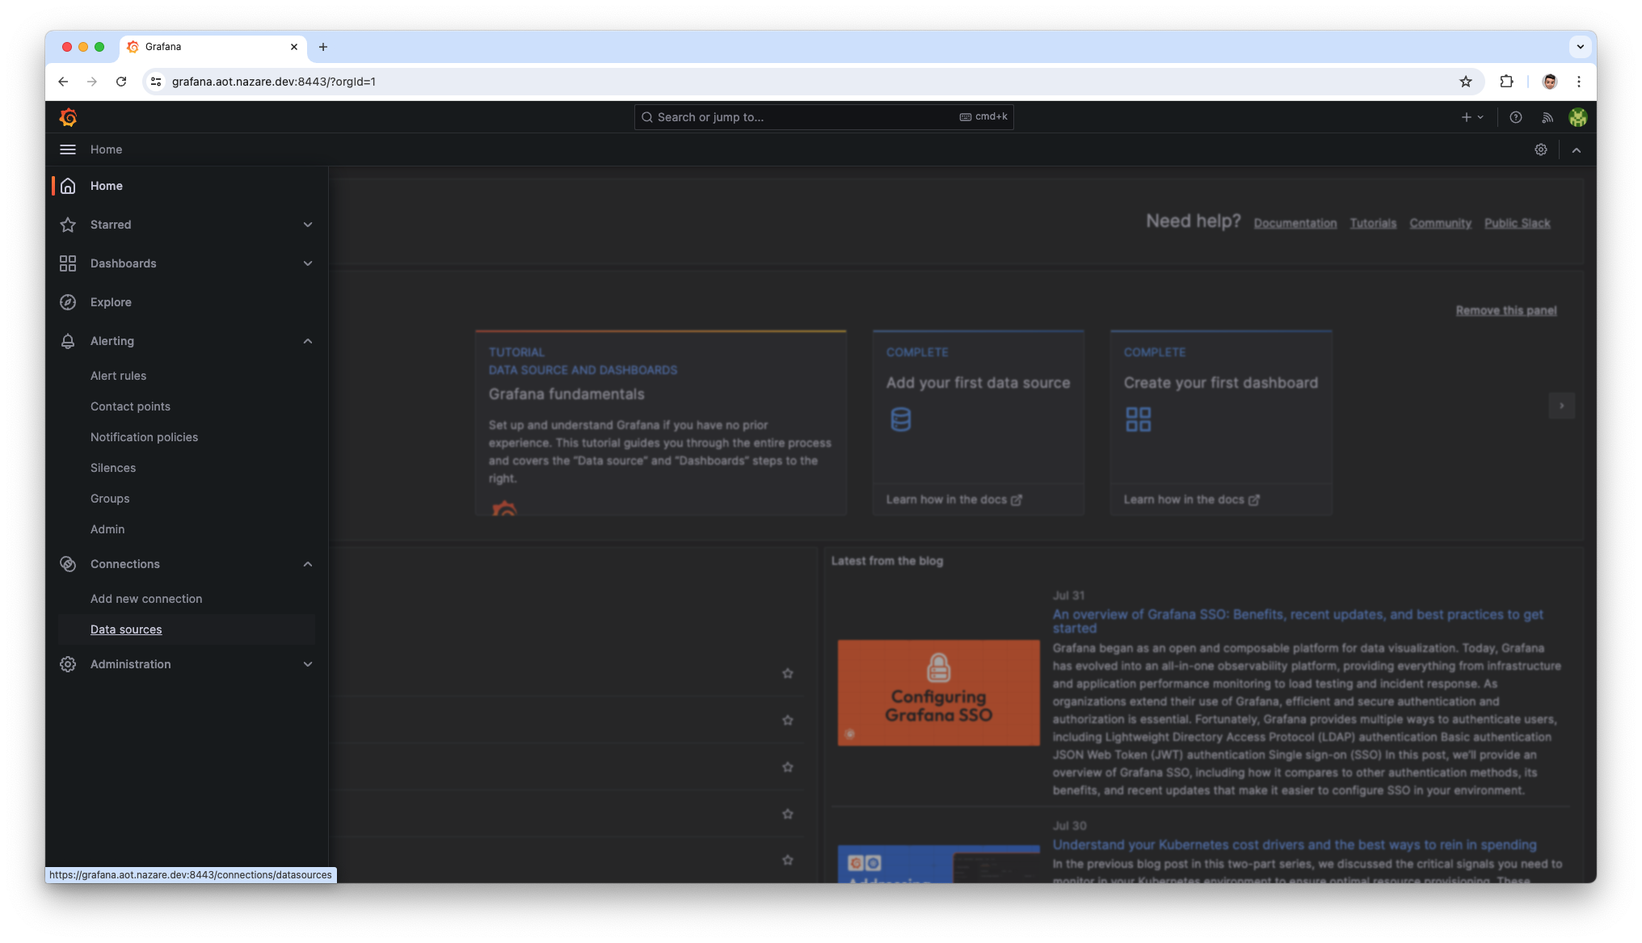1642x943 pixels.
Task: Reload the page with the refresh icon
Action: [x=121, y=82]
